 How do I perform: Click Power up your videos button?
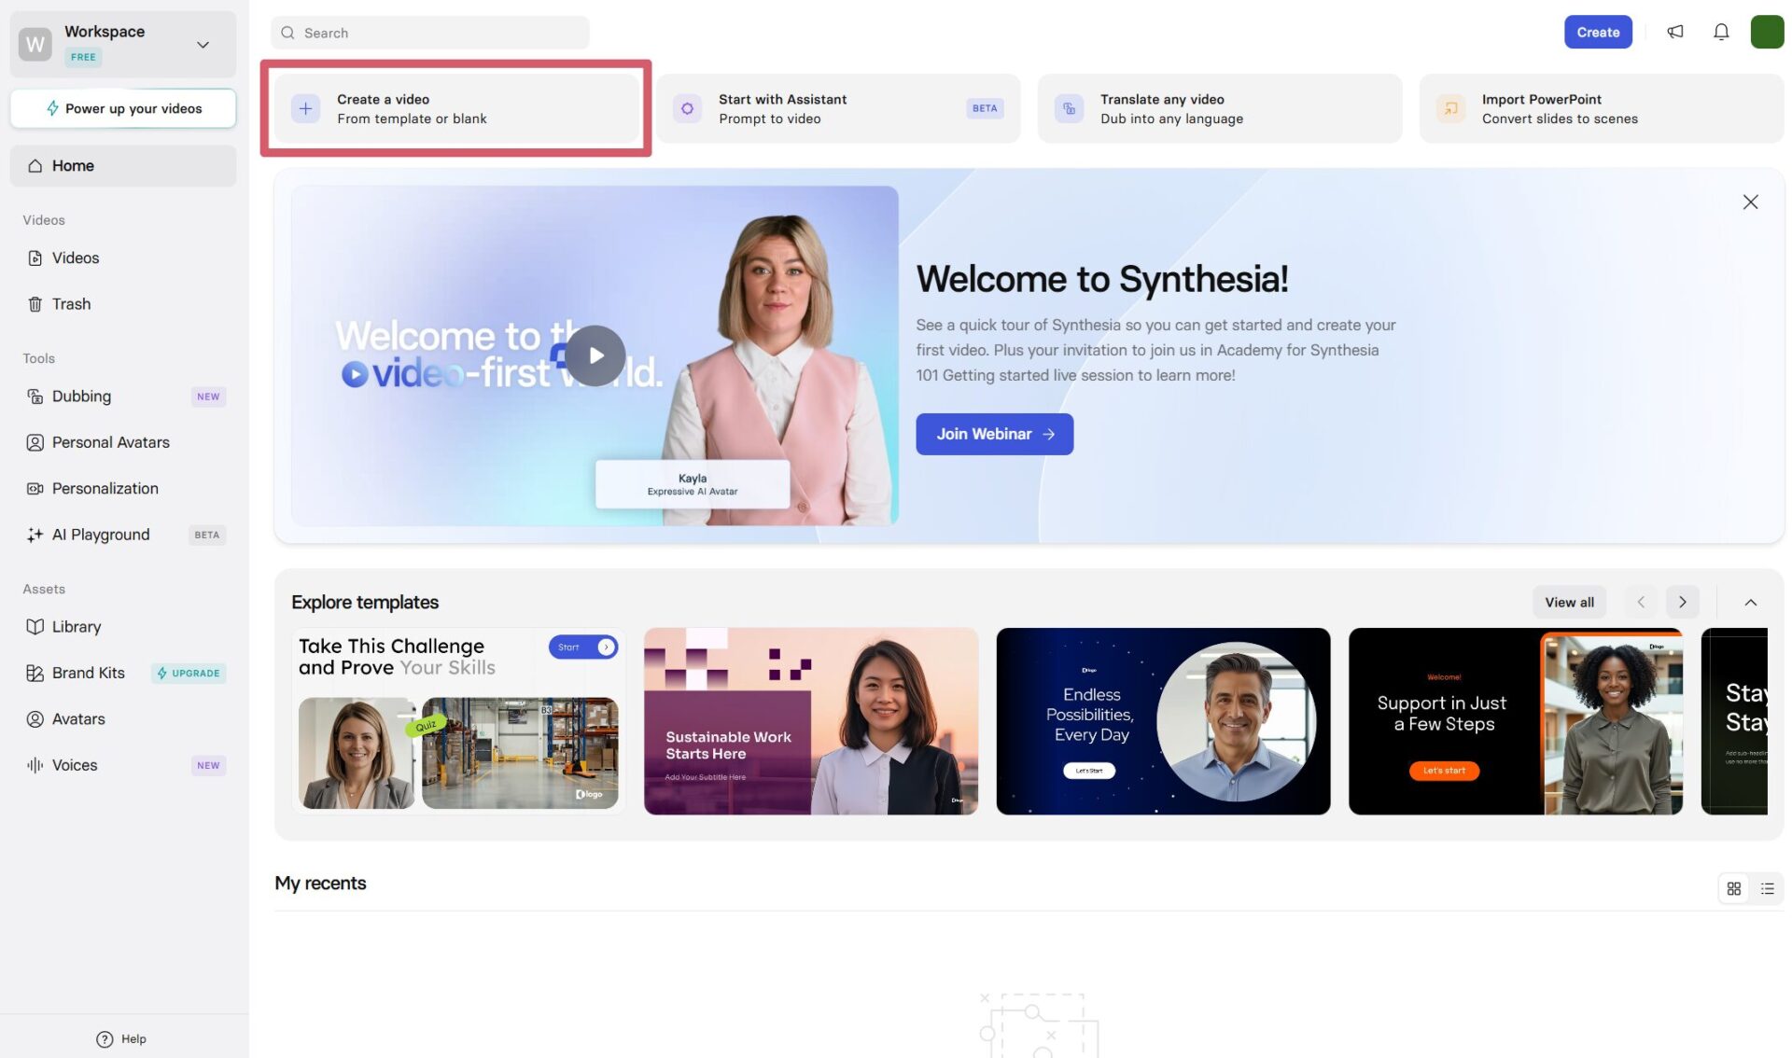click(123, 109)
